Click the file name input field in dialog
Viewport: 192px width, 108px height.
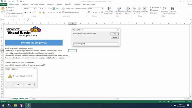click(96, 44)
